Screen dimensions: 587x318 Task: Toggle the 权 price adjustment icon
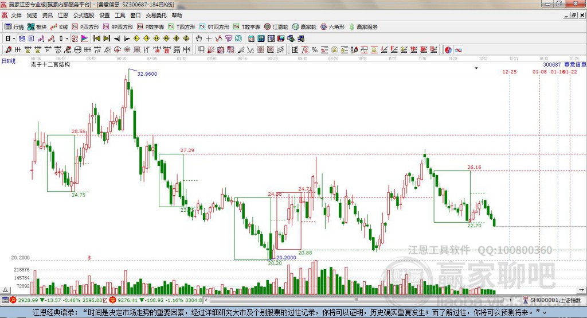pyautogui.click(x=75, y=38)
